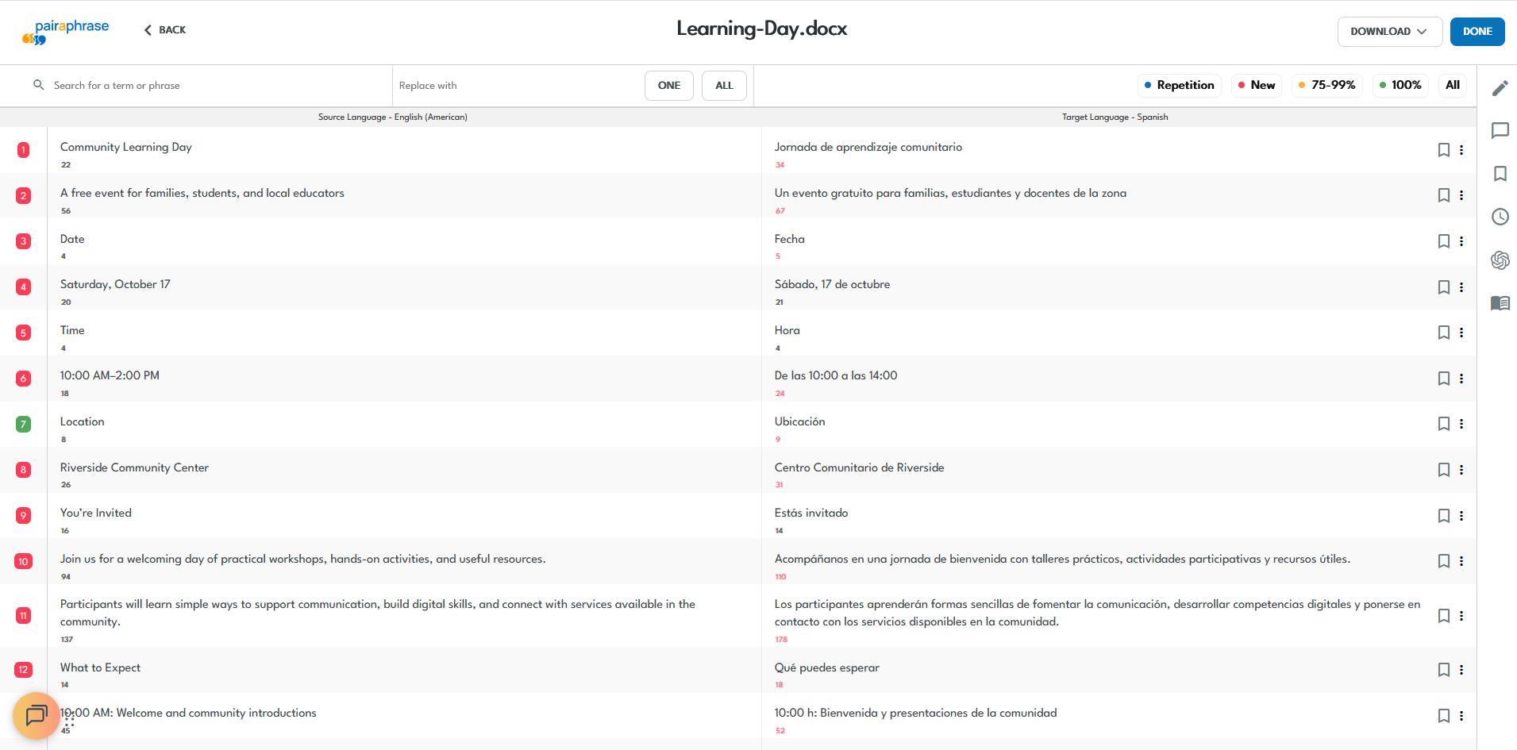Image resolution: width=1517 pixels, height=750 pixels.
Task: Open the AI assistant icon in sidebar
Action: (x=1500, y=260)
